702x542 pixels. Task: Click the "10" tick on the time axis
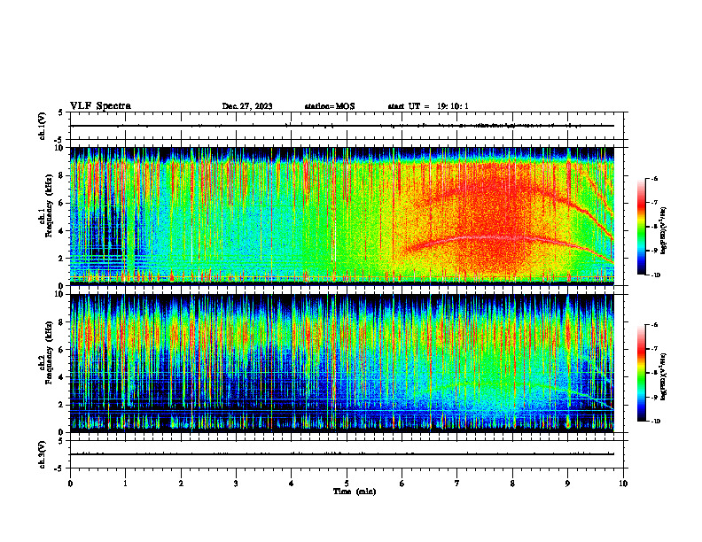[623, 484]
